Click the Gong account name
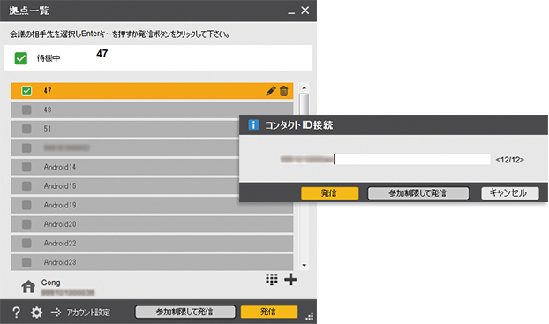 51,283
